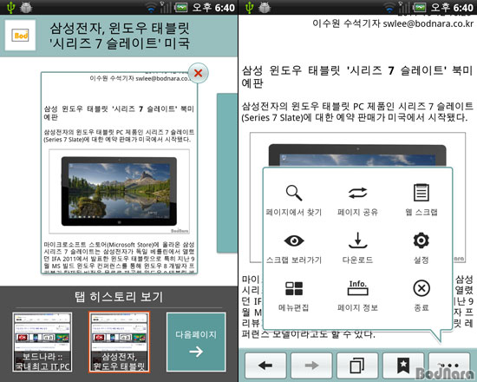Tap the tablet image in the right article

357,155
